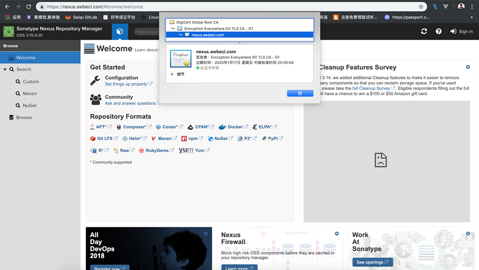Click the Community people icon
The image size is (479, 270).
click(x=96, y=99)
